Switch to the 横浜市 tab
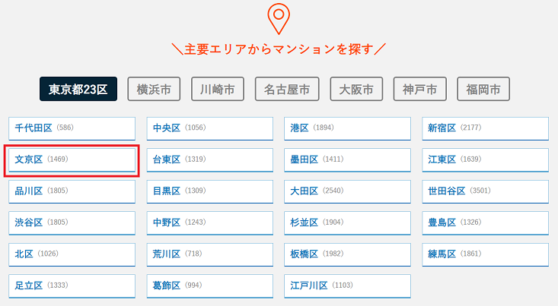The image size is (558, 306). (x=154, y=89)
